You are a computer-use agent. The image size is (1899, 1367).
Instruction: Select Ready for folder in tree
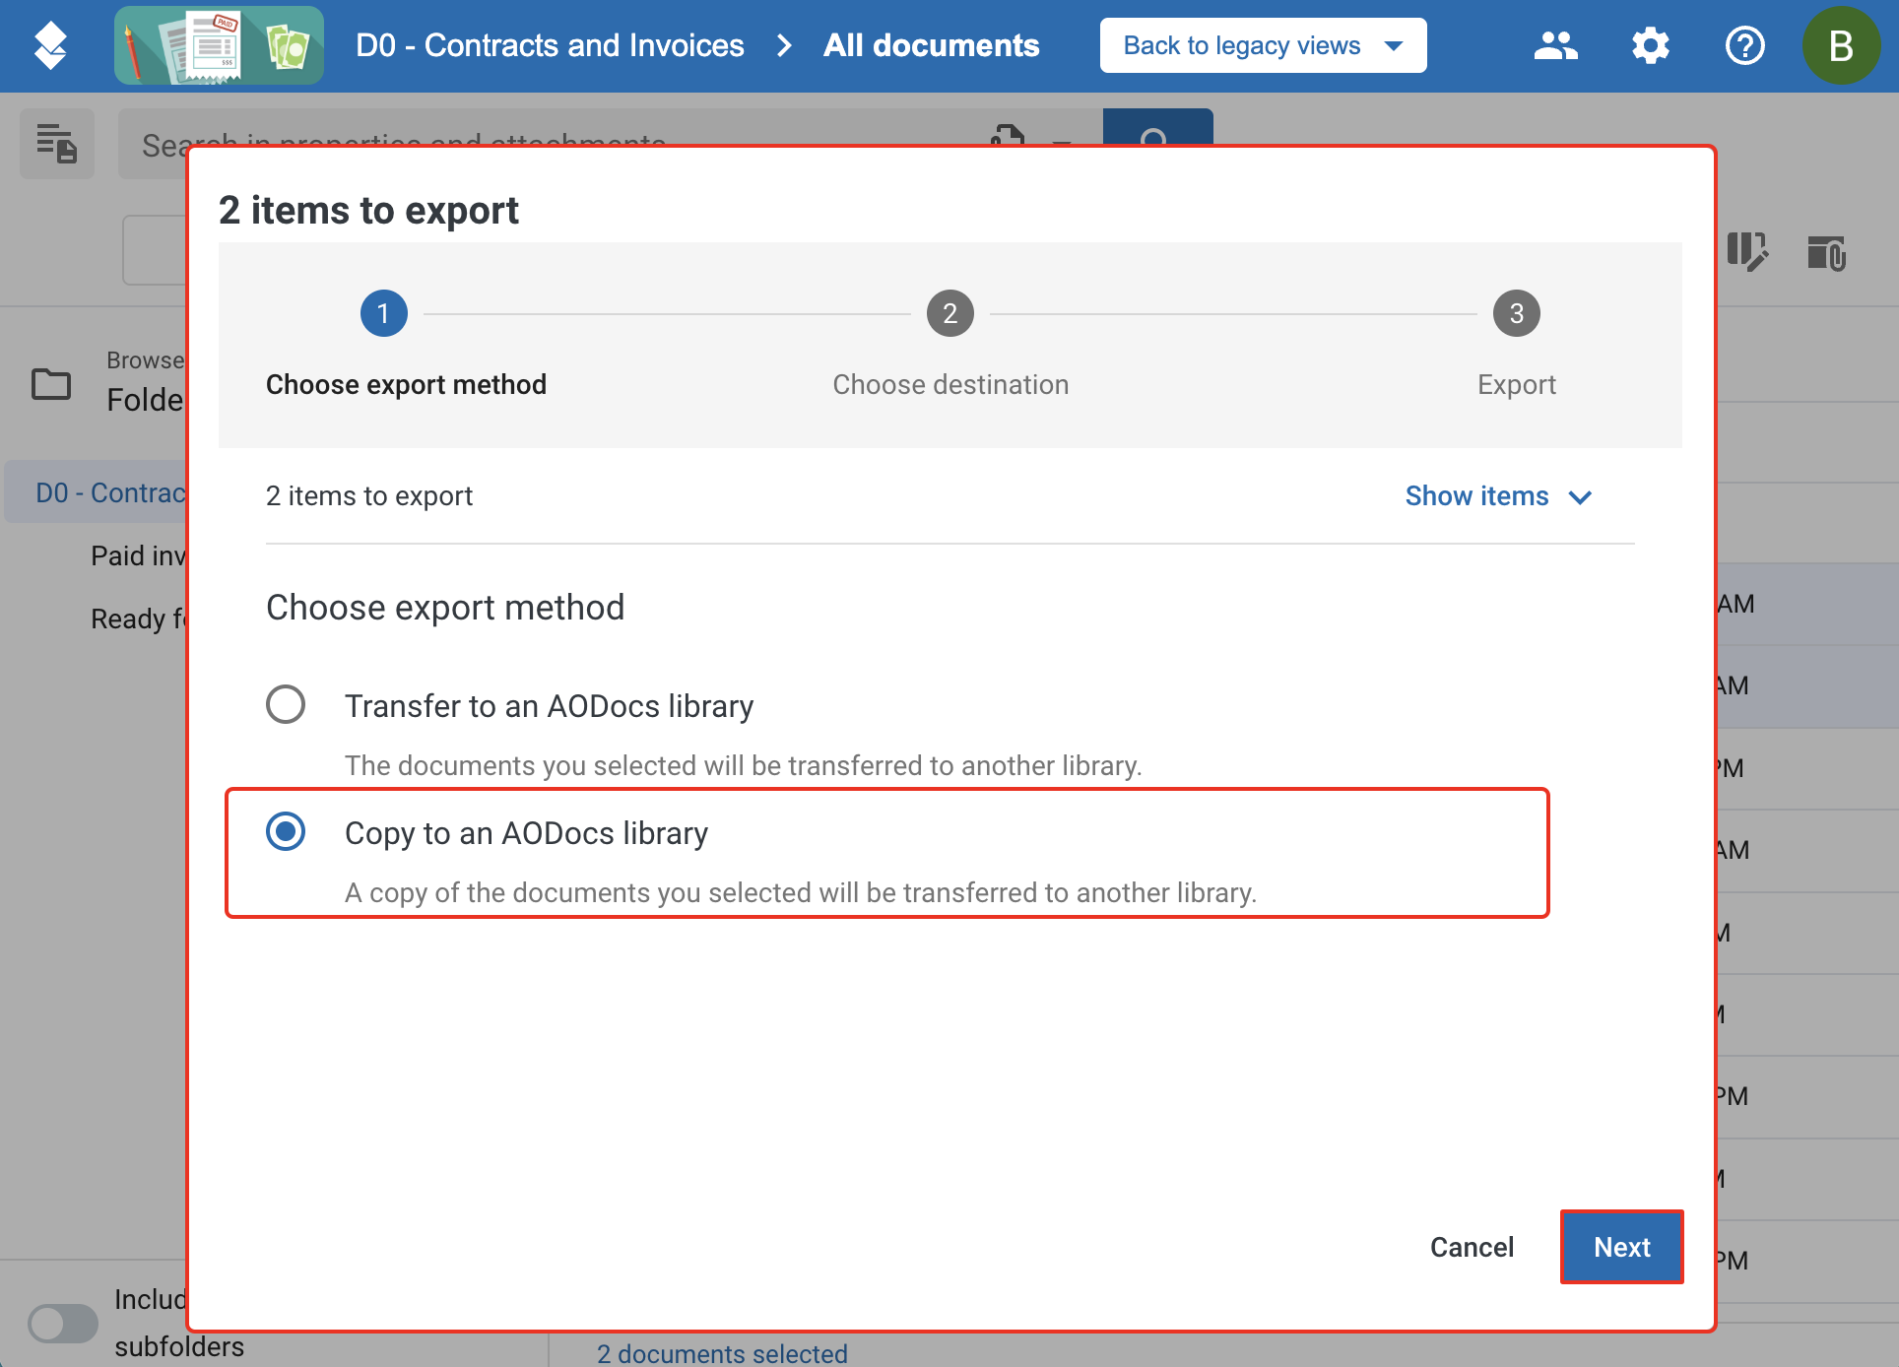(x=138, y=618)
